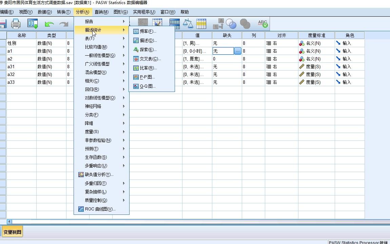This screenshot has width=390, height=244.
Task: Click the undo arrow icon
Action: 49,24
